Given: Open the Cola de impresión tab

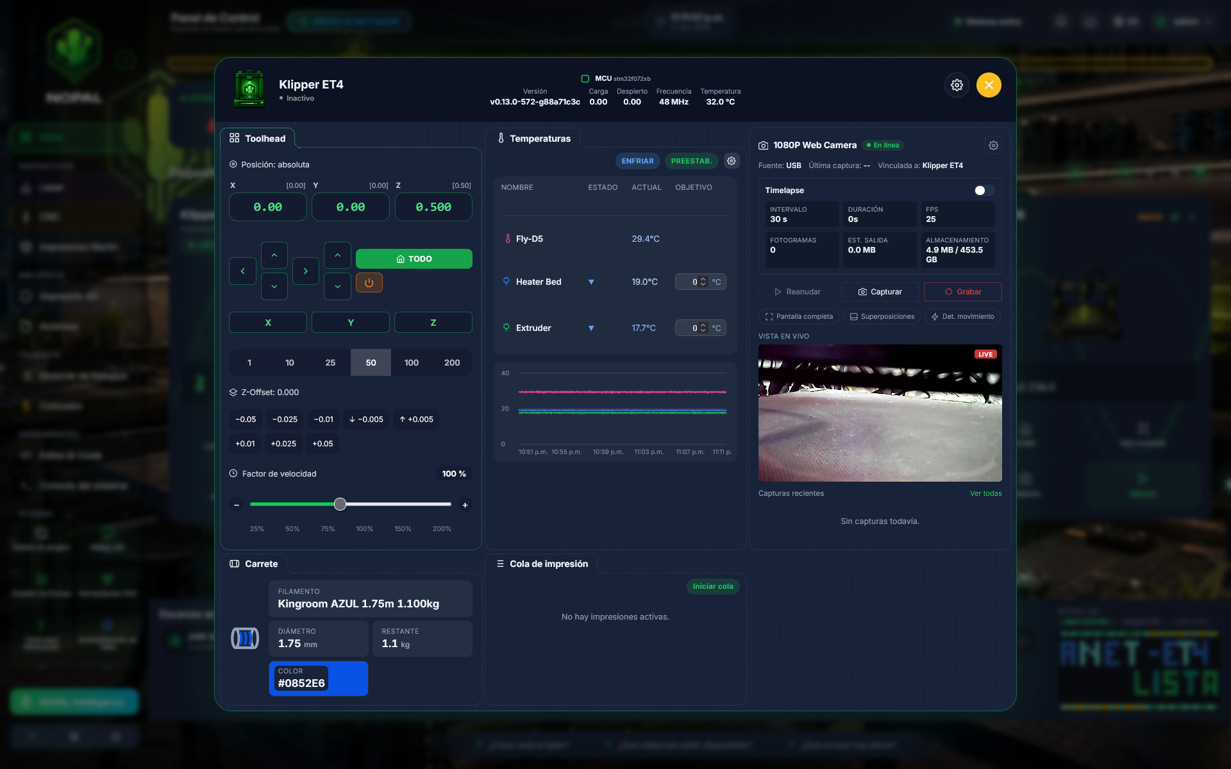Looking at the screenshot, I should (542, 564).
